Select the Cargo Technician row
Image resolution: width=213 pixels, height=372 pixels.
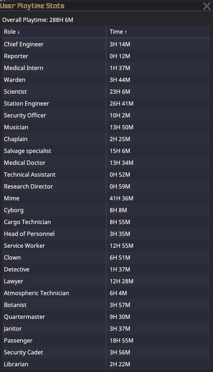(106, 222)
